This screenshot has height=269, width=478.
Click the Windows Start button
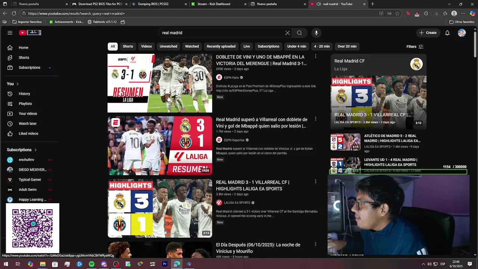[x=6, y=264]
